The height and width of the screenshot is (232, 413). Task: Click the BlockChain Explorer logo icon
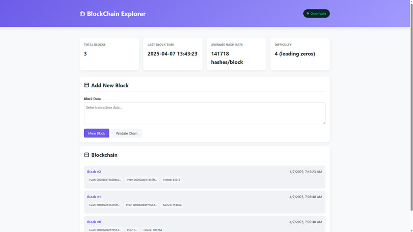click(82, 13)
